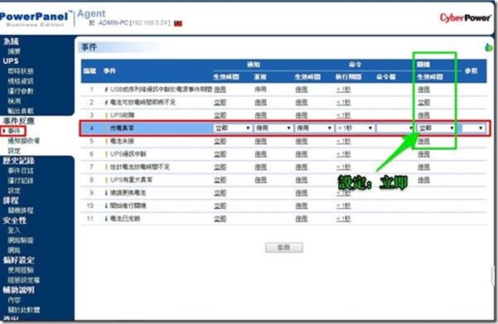Click event name 電池已充飽 in row 11

click(125, 219)
